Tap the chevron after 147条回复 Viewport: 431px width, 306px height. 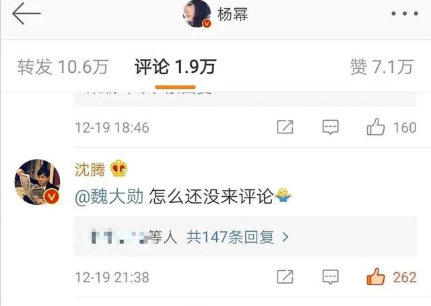tap(286, 237)
